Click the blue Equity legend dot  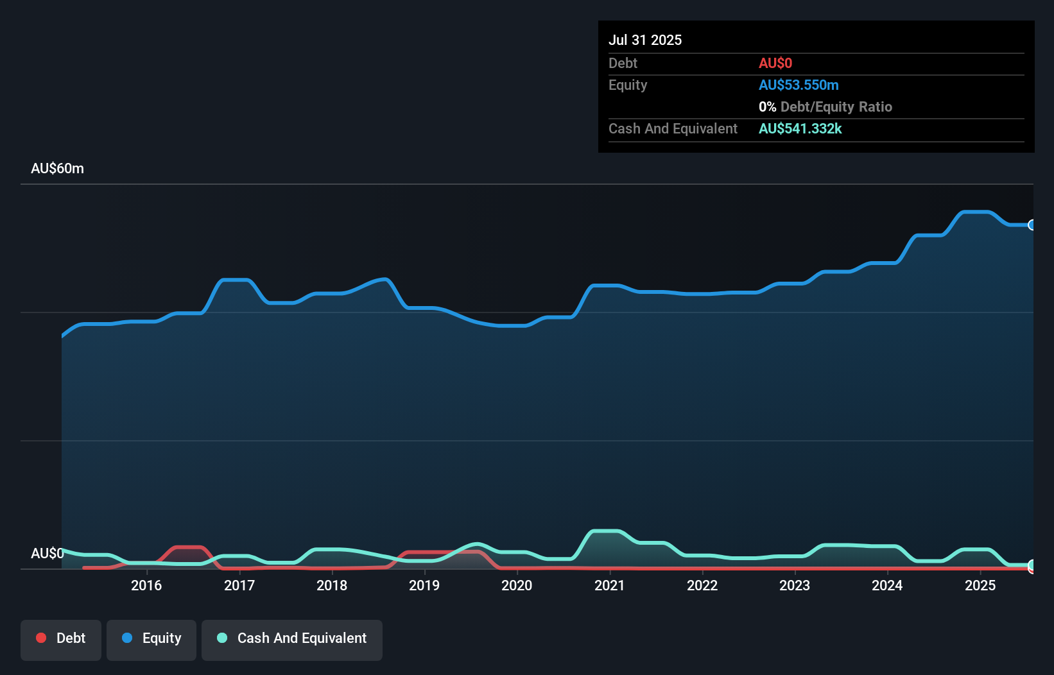[x=128, y=638]
